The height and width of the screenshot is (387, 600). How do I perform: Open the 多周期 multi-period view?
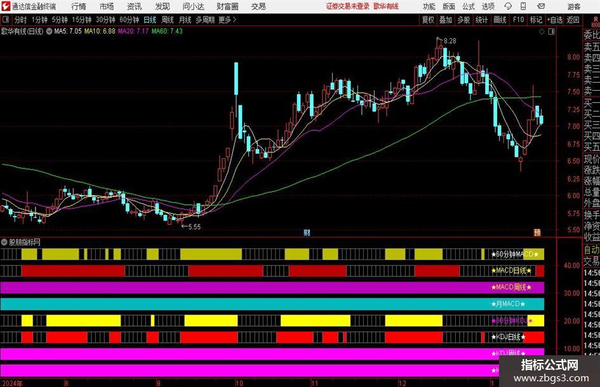[x=205, y=20]
